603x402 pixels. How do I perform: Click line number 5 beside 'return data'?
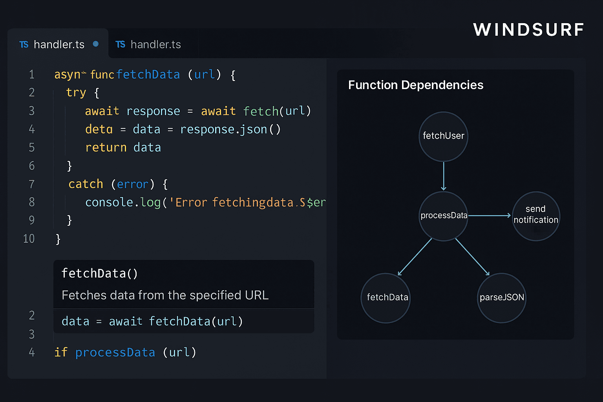click(x=32, y=148)
